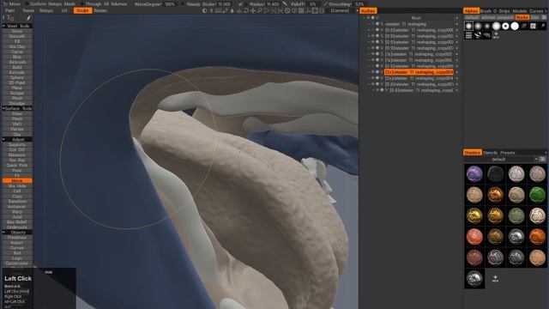Screen dimensions: 549x309
Task: Click the grid icon in view toolbar
Action: coord(301,11)
